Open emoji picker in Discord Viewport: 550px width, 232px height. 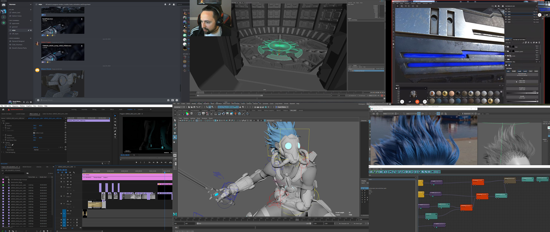pyautogui.click(x=177, y=100)
